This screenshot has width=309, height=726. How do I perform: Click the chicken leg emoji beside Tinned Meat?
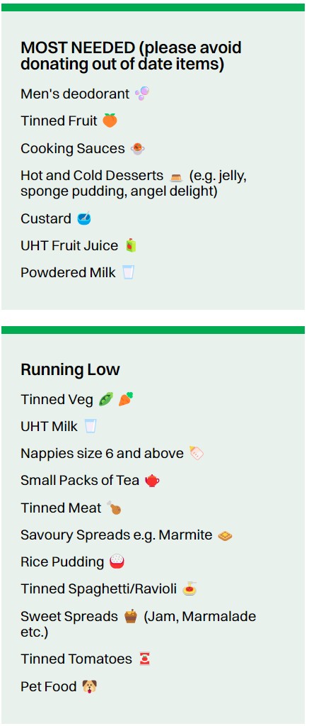[114, 508]
